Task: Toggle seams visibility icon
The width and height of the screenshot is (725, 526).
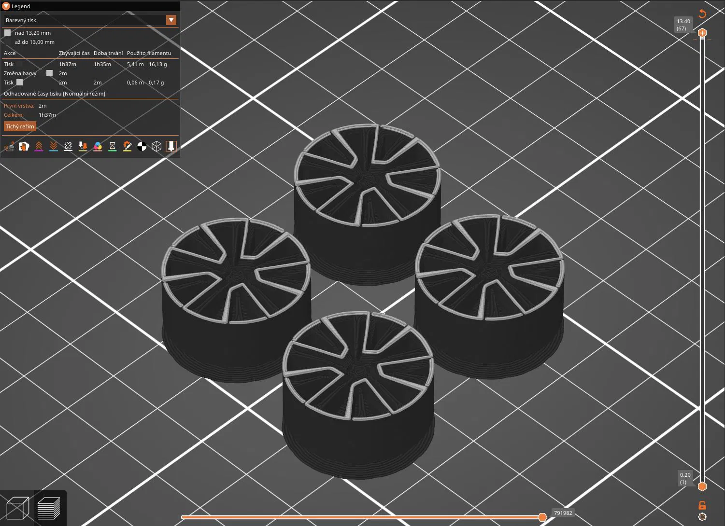Action: click(68, 146)
